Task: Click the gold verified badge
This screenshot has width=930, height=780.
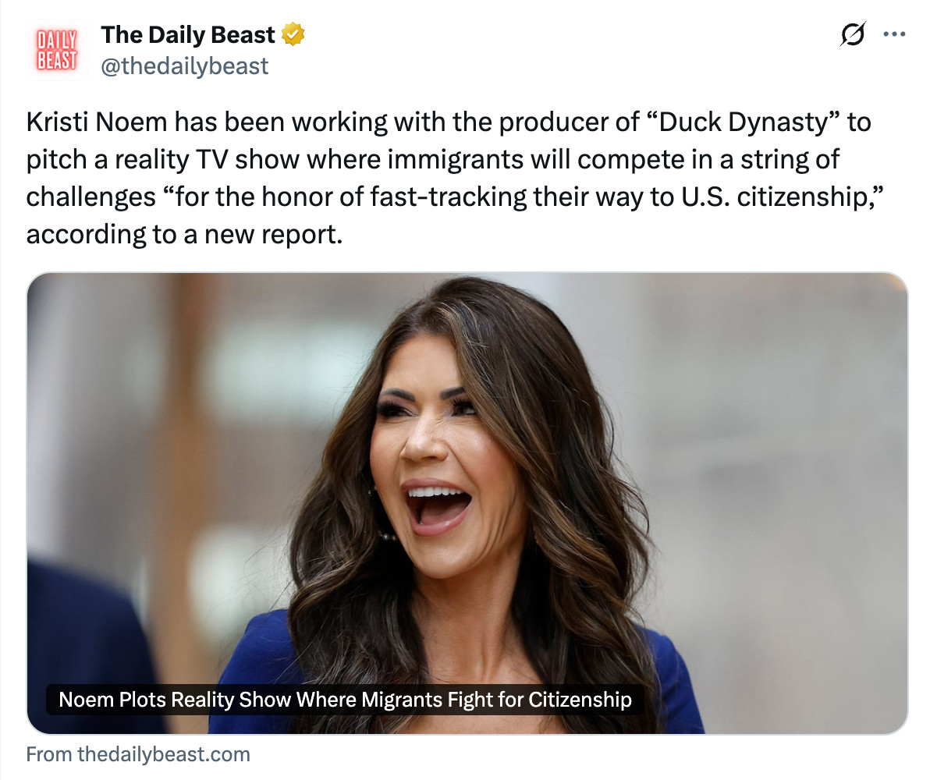Action: pyautogui.click(x=293, y=34)
